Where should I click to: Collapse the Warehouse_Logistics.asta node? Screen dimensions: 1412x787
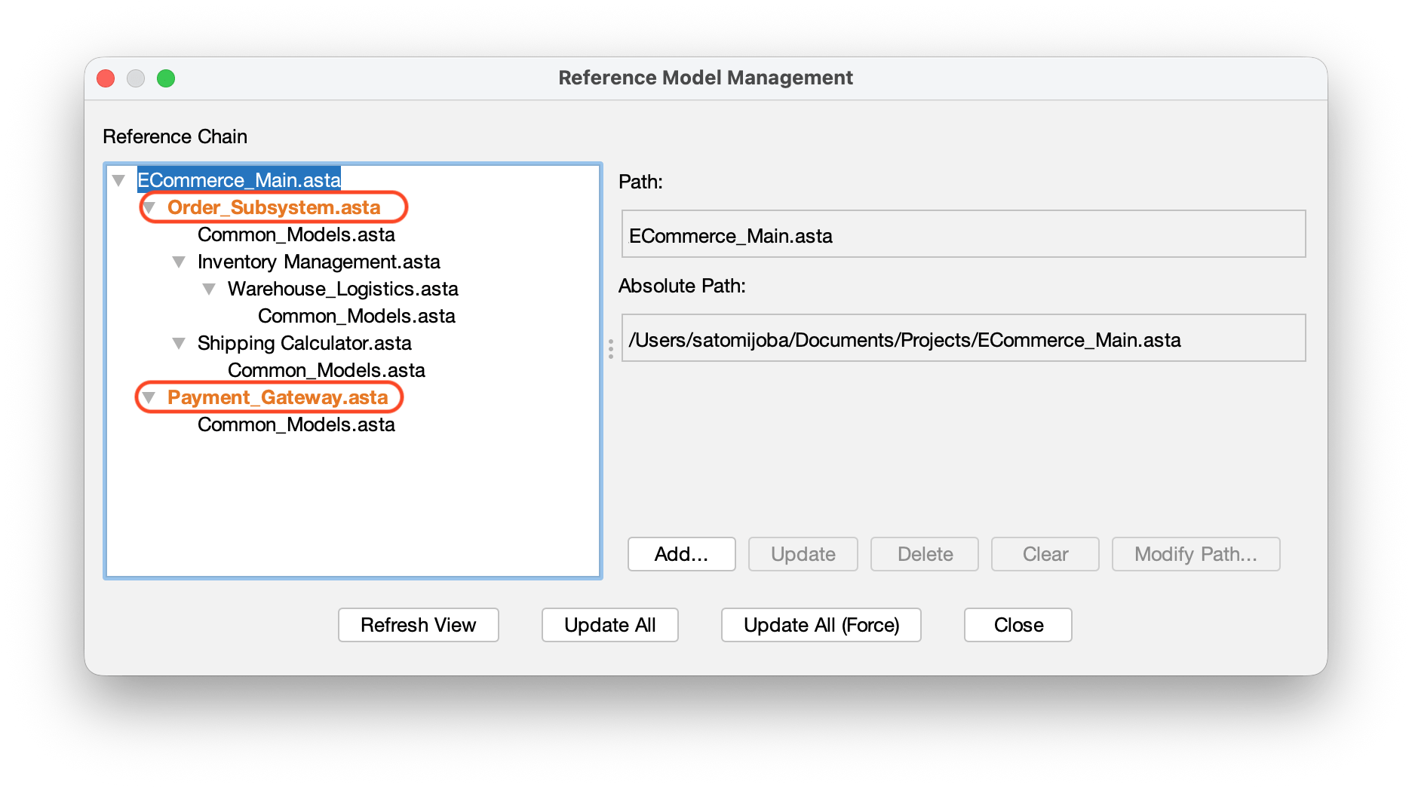click(x=209, y=289)
